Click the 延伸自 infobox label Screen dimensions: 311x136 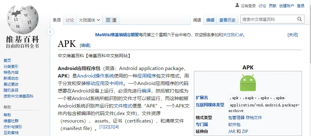pyautogui.click(x=202, y=131)
